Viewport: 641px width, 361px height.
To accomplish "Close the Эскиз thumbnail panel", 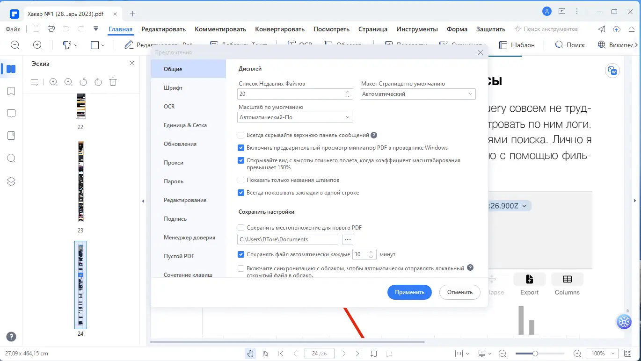I will [131, 63].
